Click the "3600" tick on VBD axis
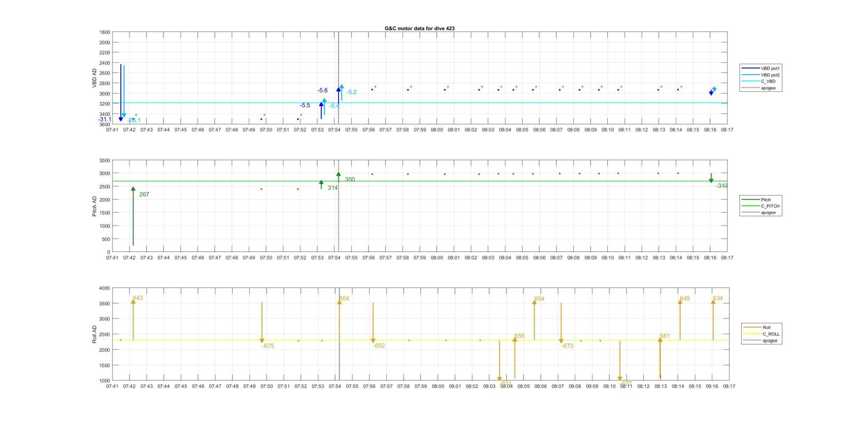This screenshot has height=427, width=864. point(105,124)
